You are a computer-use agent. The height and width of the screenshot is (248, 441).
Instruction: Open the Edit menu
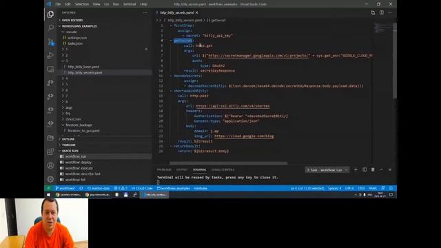[68, 4]
